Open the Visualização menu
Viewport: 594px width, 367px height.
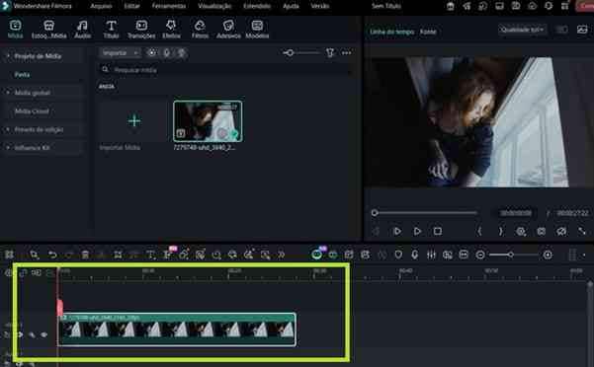(214, 6)
